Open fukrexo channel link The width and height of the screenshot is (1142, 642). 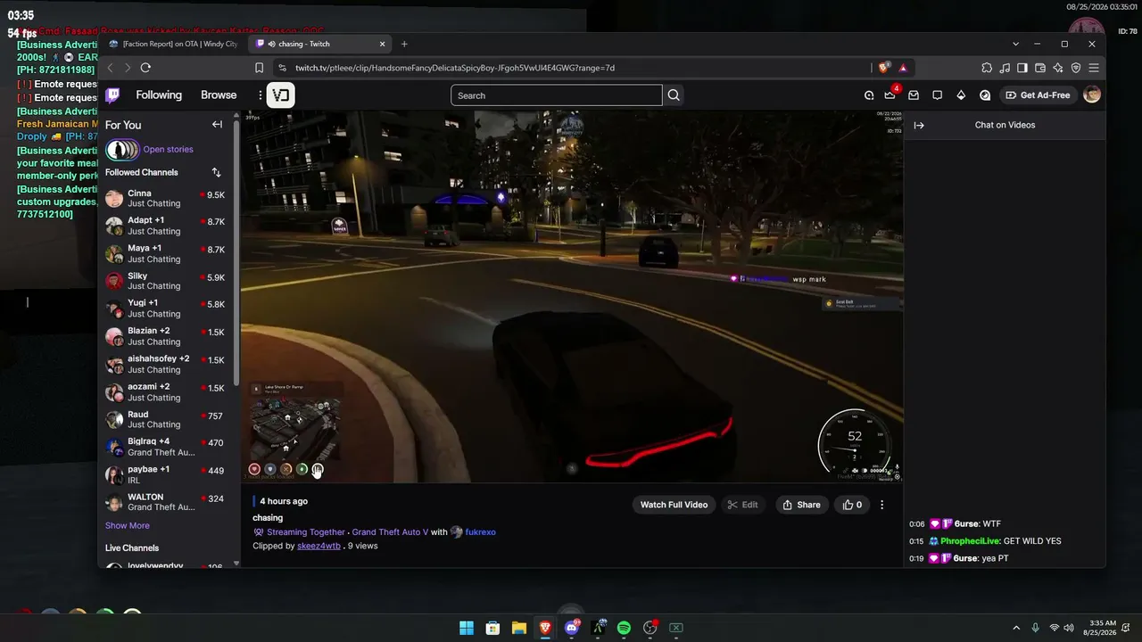pos(480,532)
